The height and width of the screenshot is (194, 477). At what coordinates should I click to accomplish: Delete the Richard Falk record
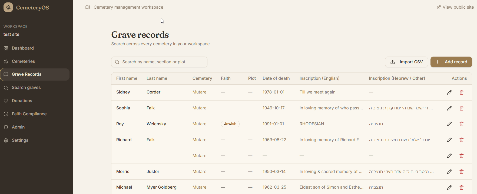462,140
